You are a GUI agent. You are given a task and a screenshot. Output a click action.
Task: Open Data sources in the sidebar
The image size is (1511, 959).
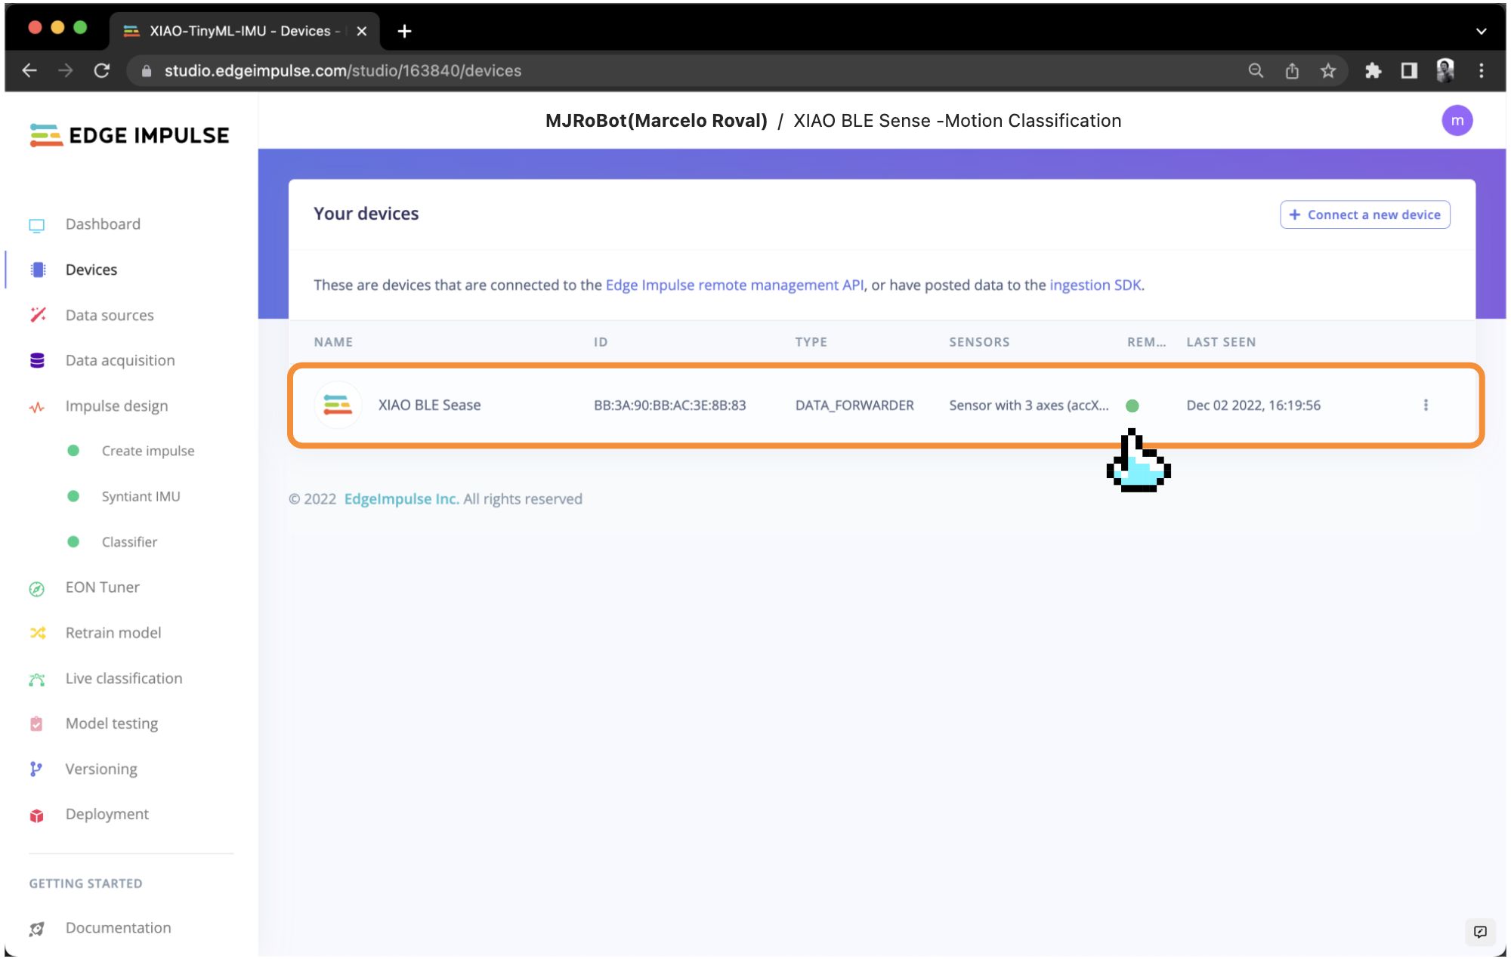[x=110, y=315]
